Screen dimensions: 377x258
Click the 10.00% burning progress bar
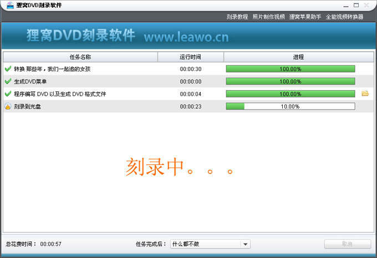click(291, 106)
